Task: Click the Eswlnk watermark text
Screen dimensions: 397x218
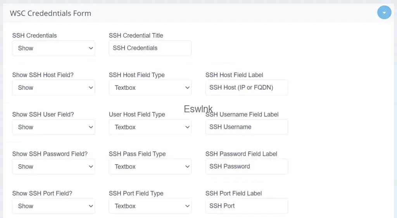Action: 198,109
